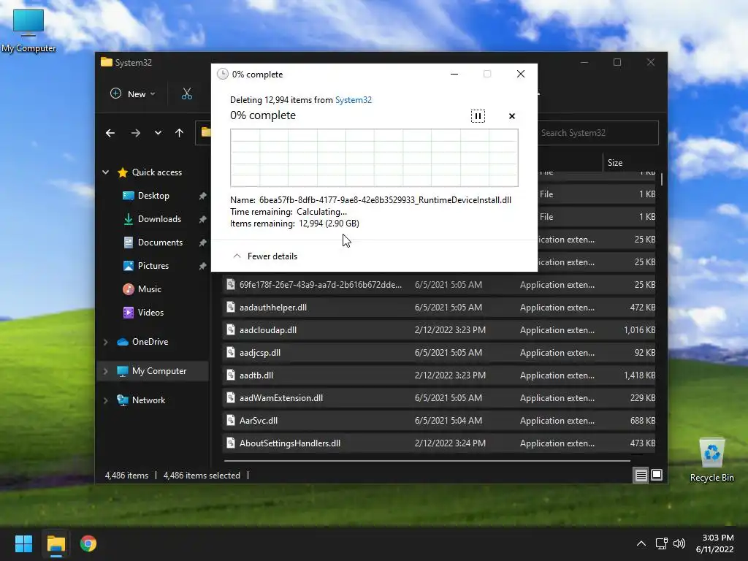Expand the Network tree node
The width and height of the screenshot is (748, 561).
click(105, 400)
